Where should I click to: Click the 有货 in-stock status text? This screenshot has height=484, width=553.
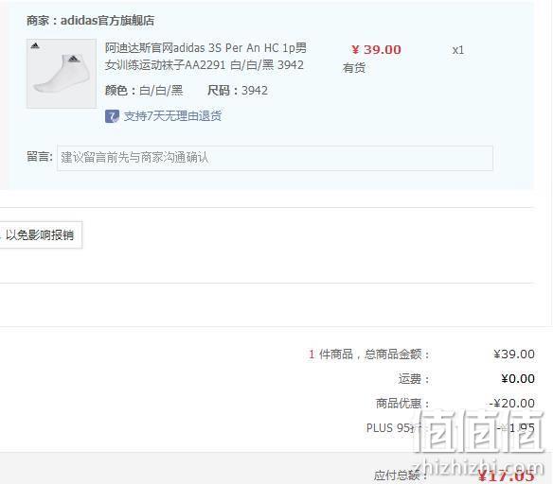[354, 67]
